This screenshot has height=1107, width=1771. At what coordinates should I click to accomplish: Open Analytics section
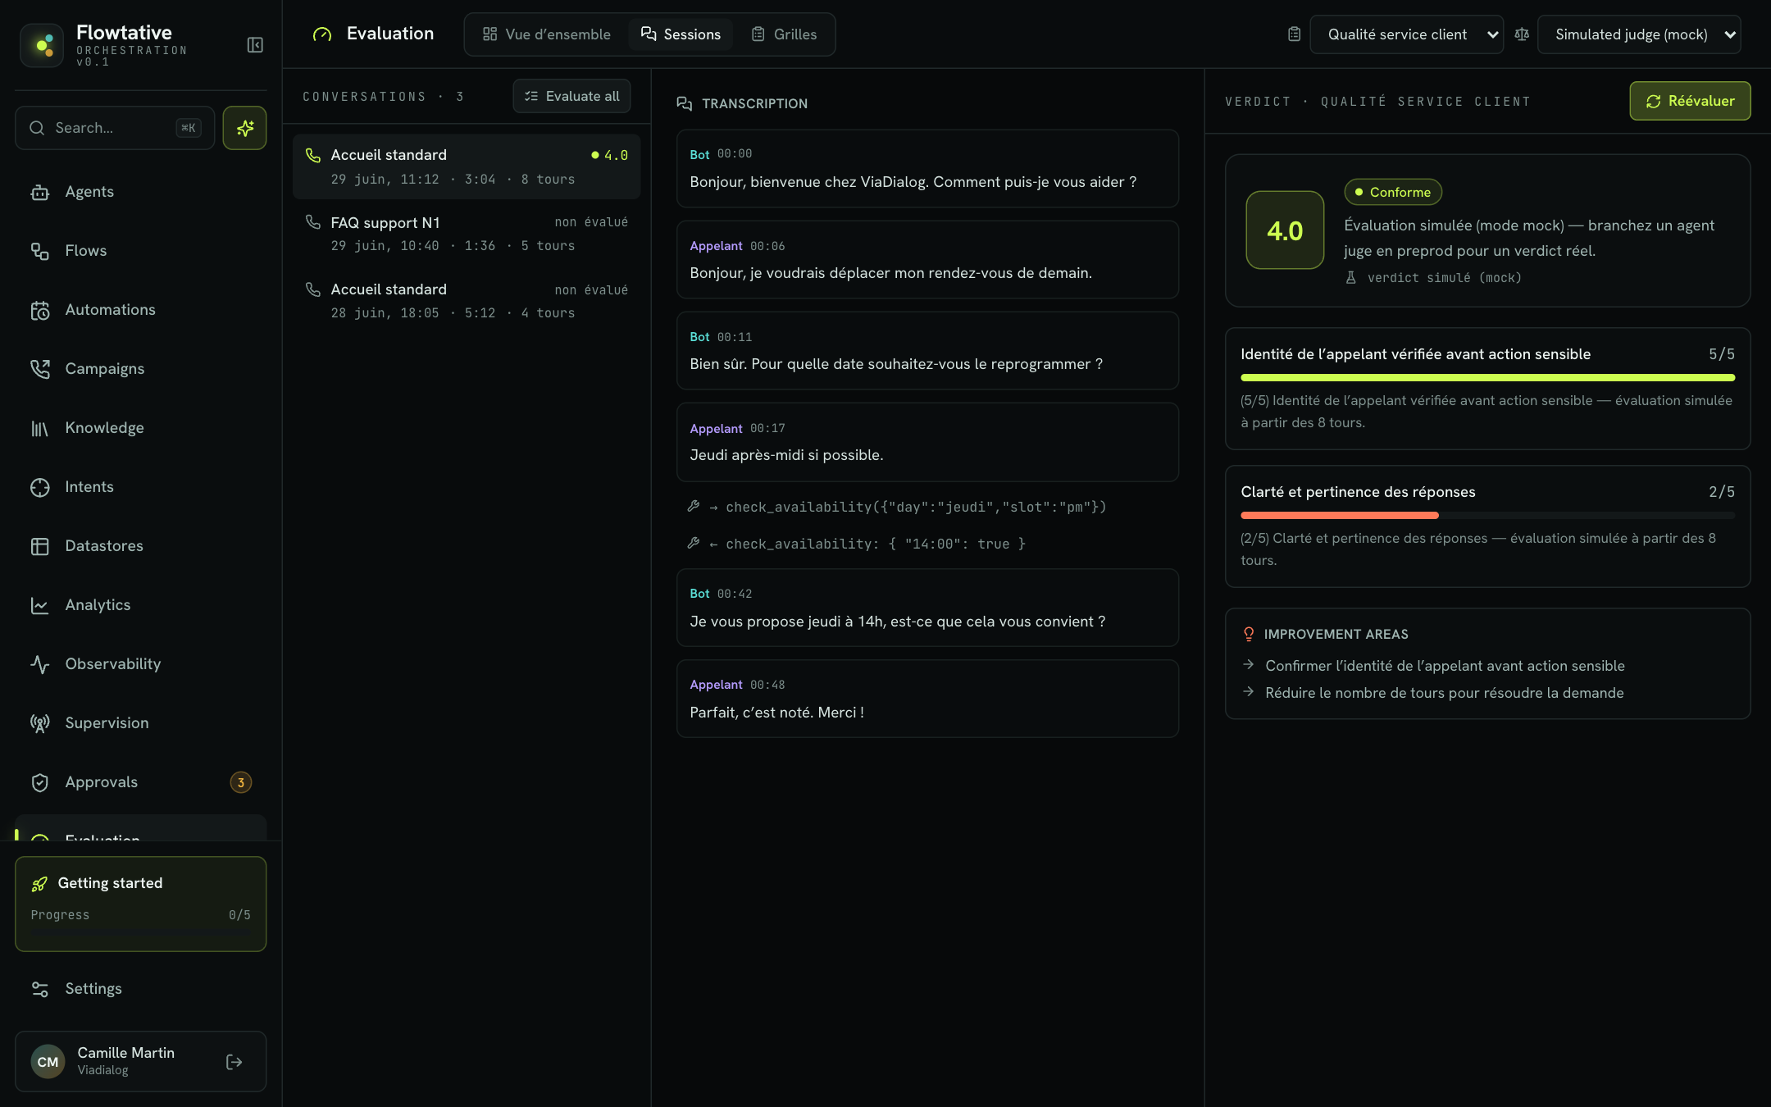tap(141, 605)
